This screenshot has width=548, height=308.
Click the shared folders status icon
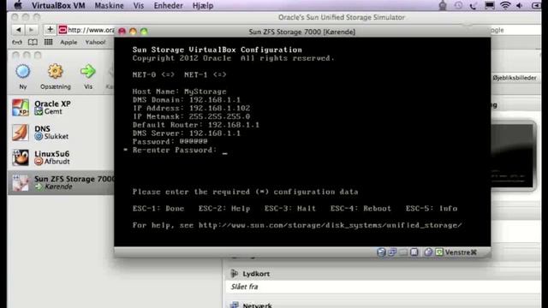403,252
